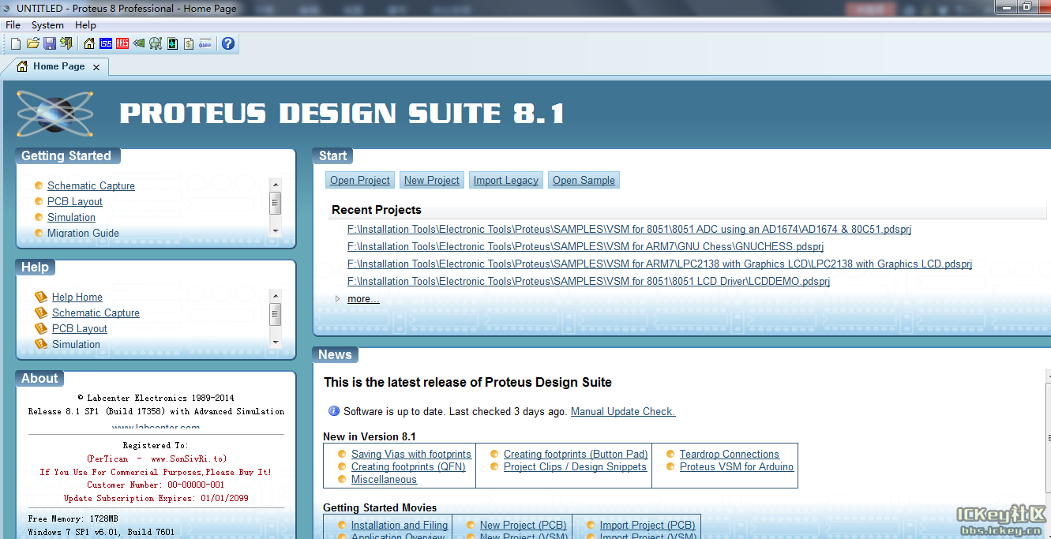1051x539 pixels.
Task: Click the orange bullet beside Saving Vias with footprints
Action: point(342,454)
